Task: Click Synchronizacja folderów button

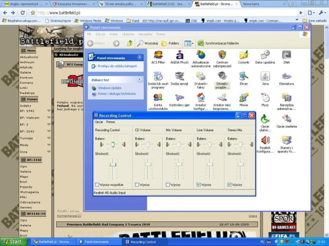Action: pyautogui.click(x=218, y=43)
